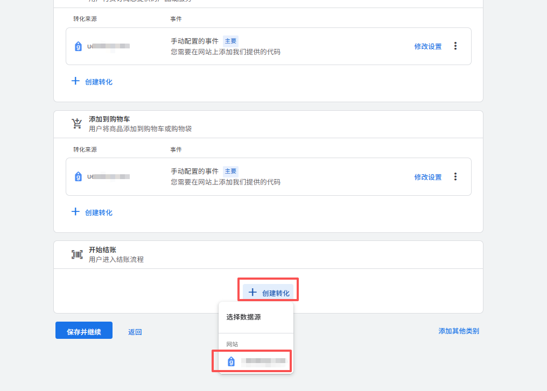547x391 pixels.
Task: Click the 开始结账 section title
Action: pyautogui.click(x=102, y=250)
